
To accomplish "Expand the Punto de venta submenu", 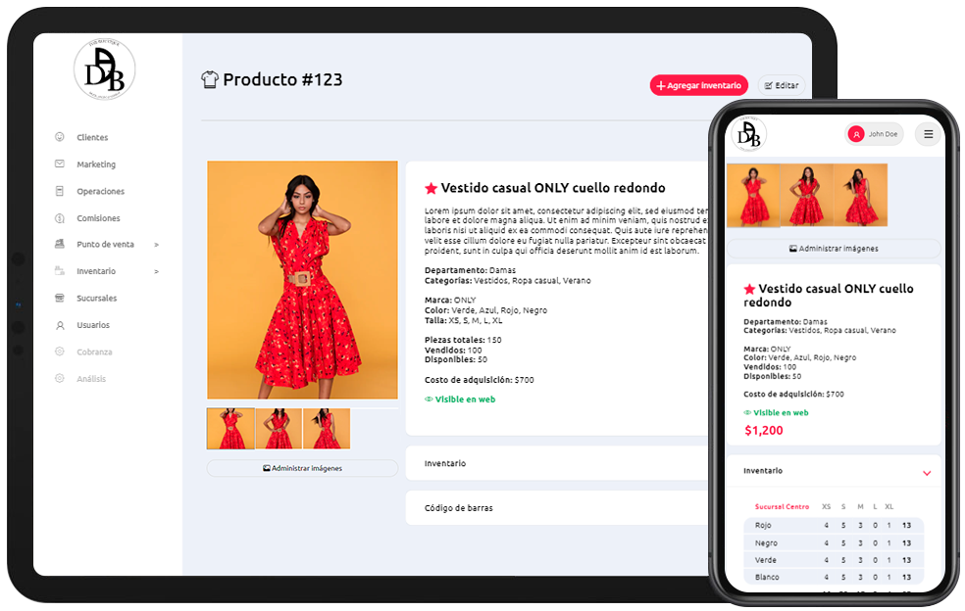I will tap(154, 244).
